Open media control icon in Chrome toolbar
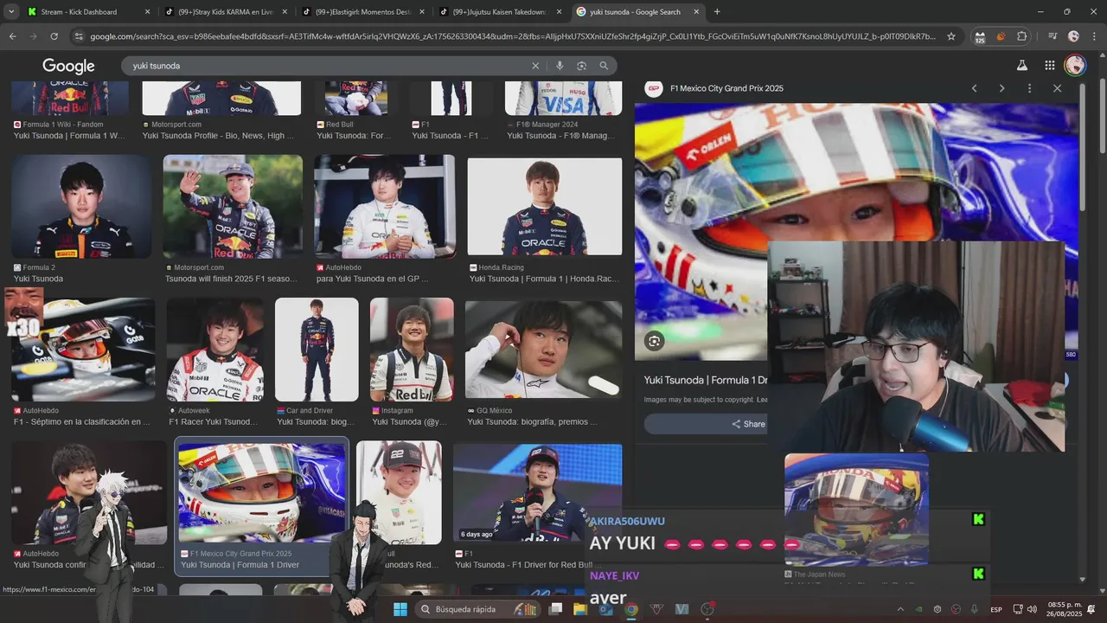 coord(1052,36)
